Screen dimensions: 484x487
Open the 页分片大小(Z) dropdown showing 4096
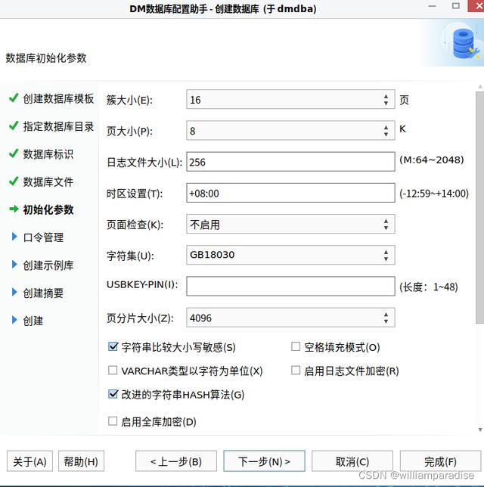coord(290,318)
